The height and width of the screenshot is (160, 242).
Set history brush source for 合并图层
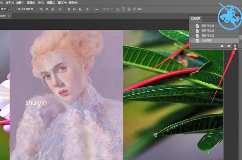192,41
